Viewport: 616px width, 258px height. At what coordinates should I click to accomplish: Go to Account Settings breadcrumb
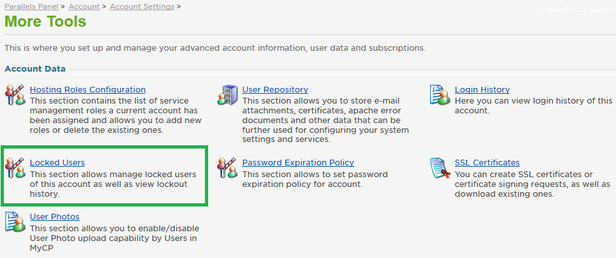tap(142, 7)
